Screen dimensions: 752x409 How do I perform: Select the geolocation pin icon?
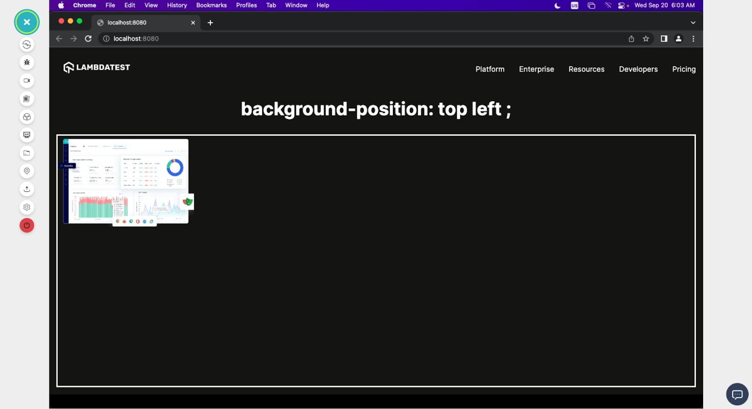[27, 171]
